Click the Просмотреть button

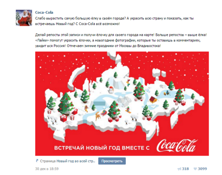point(112,161)
